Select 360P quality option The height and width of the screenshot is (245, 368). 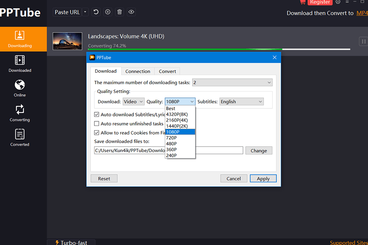click(x=180, y=150)
